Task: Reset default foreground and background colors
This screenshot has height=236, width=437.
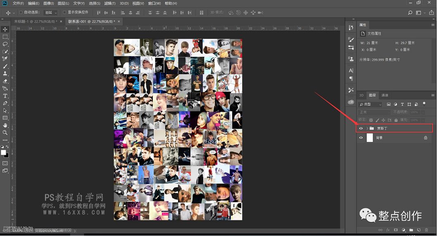Action: tap(2, 146)
